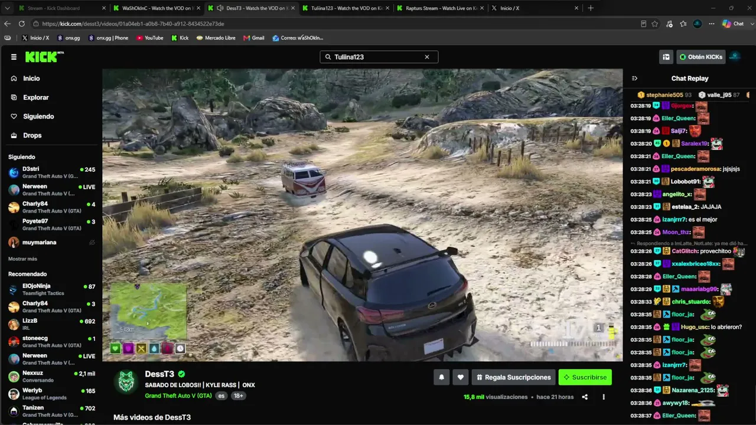Open Werlyb recommended channel

[x=51, y=394]
